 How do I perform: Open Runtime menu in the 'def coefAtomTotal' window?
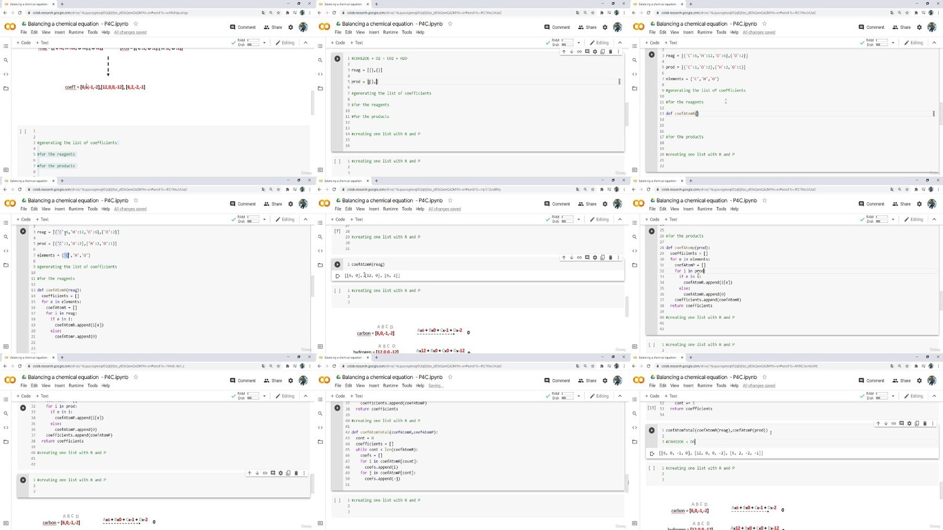tap(391, 386)
